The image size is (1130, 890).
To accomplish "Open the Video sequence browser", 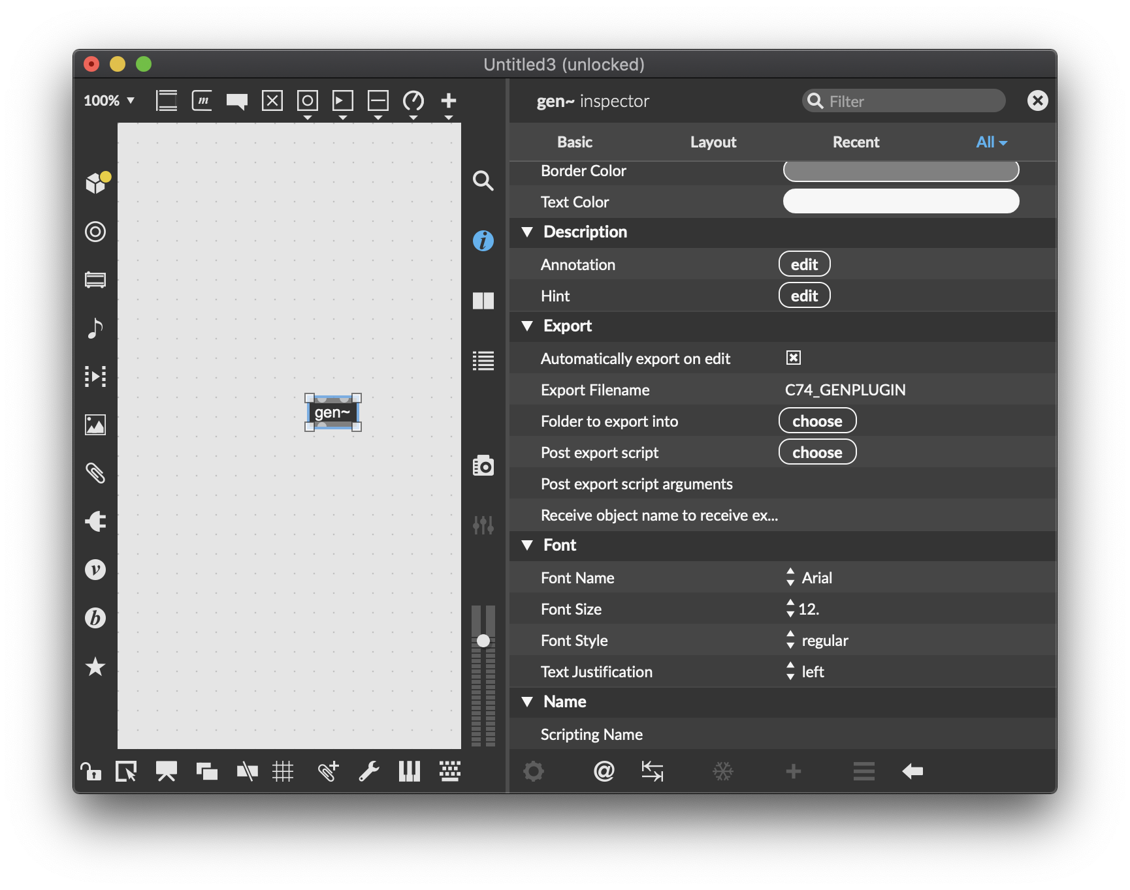I will (95, 376).
